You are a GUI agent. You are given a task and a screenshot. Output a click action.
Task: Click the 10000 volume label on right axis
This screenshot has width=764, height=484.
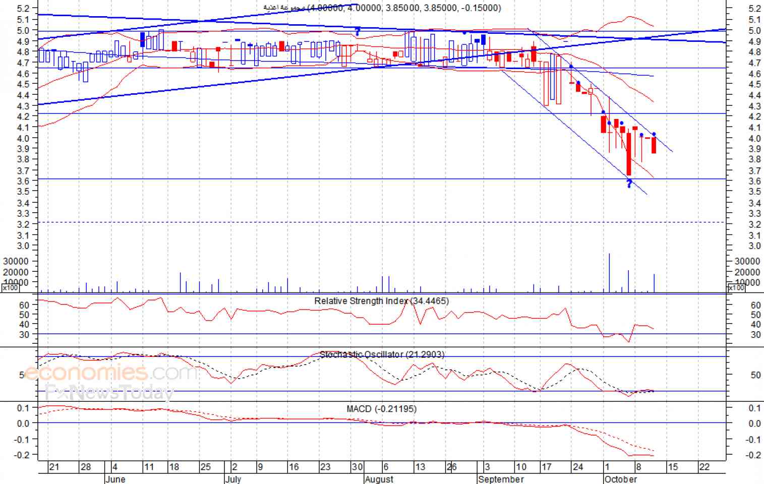click(747, 282)
